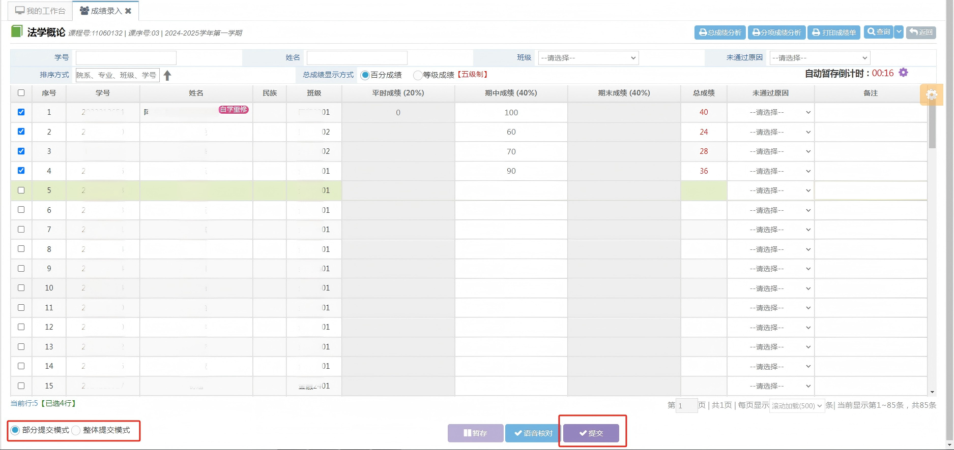Close the 成绩录入 tab with its X

pyautogui.click(x=128, y=11)
